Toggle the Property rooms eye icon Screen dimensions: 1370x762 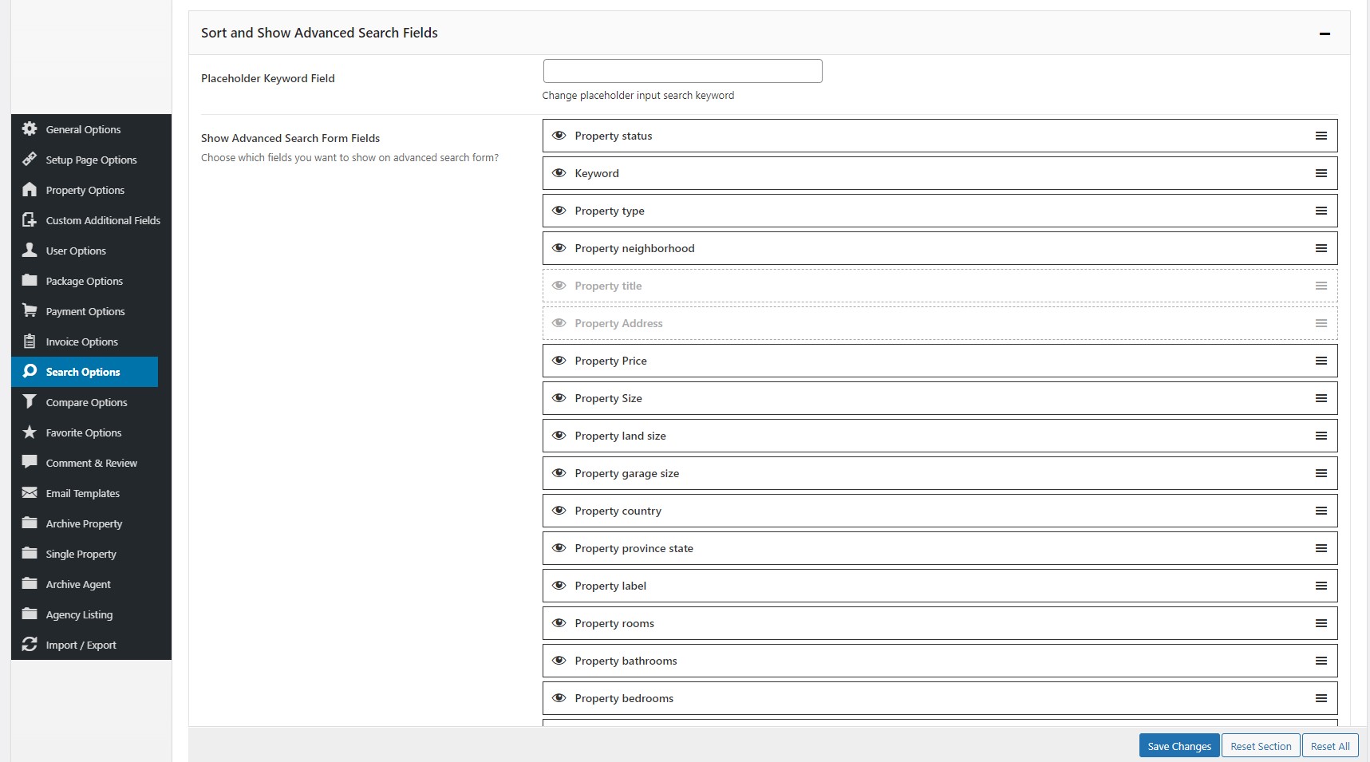pos(559,623)
